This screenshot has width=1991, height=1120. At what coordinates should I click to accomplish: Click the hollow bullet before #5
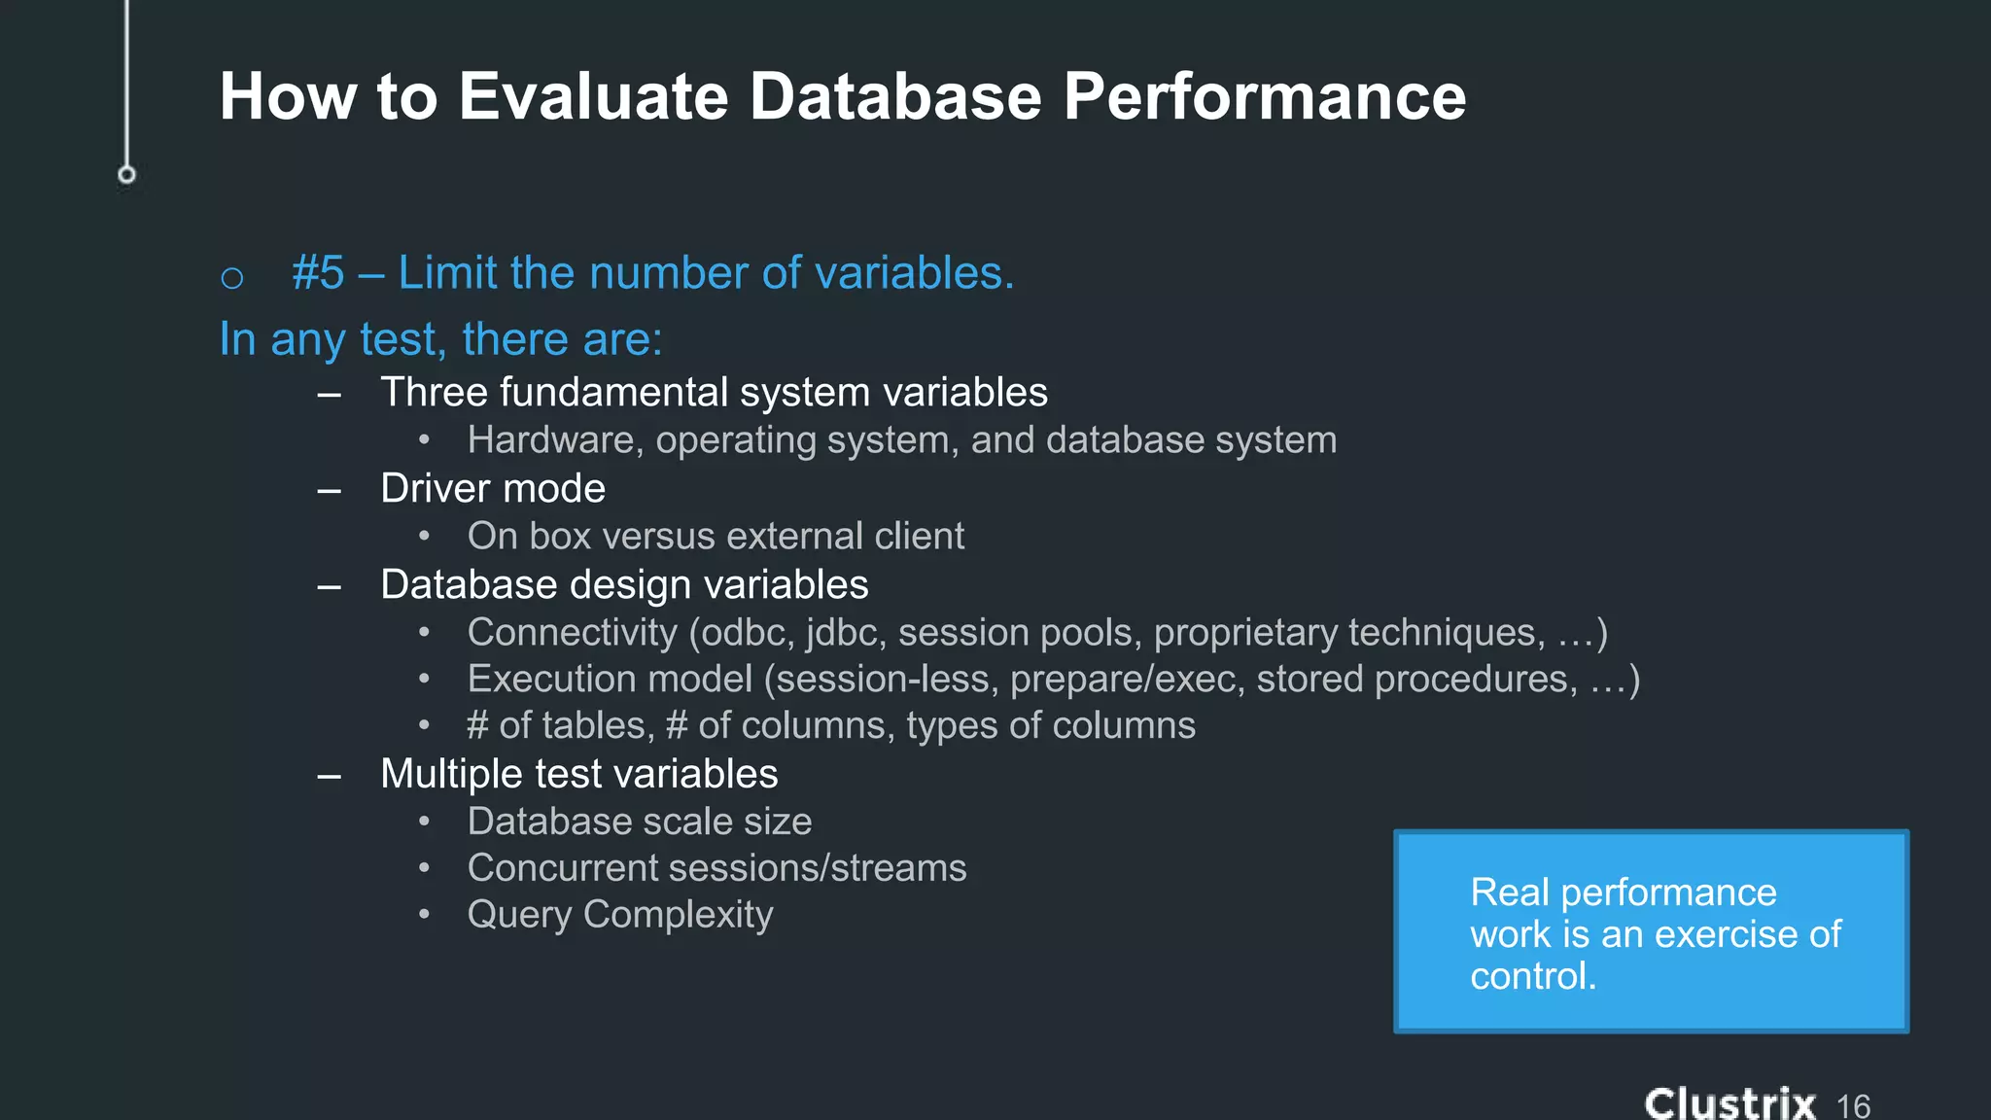(x=231, y=279)
